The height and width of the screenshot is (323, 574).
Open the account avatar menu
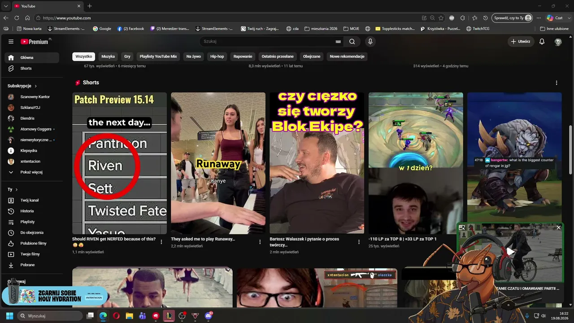(558, 42)
